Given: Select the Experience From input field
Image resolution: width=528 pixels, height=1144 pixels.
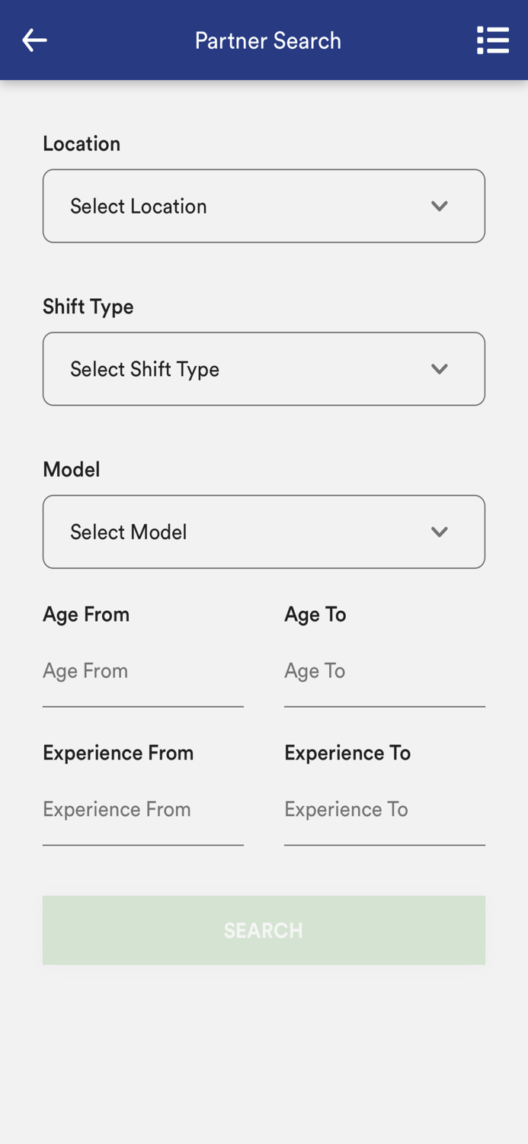Looking at the screenshot, I should 142,810.
